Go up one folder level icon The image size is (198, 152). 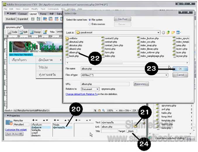click(x=168, y=33)
